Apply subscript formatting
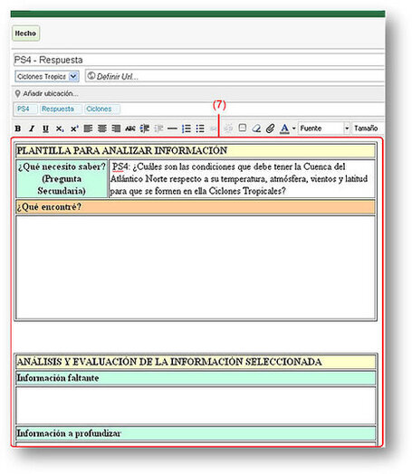Screen dimensions: 412x474 pyautogui.click(x=60, y=128)
